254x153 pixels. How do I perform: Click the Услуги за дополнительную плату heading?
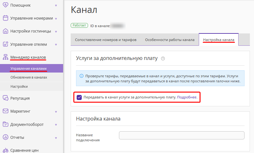(117, 58)
